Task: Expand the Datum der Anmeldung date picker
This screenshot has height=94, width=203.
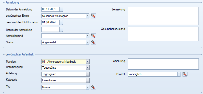Action: [61, 9]
